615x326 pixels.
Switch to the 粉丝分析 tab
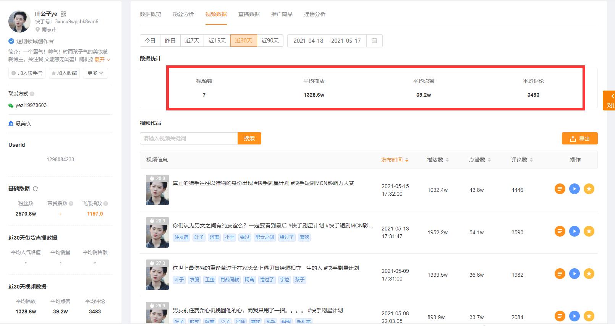click(183, 14)
